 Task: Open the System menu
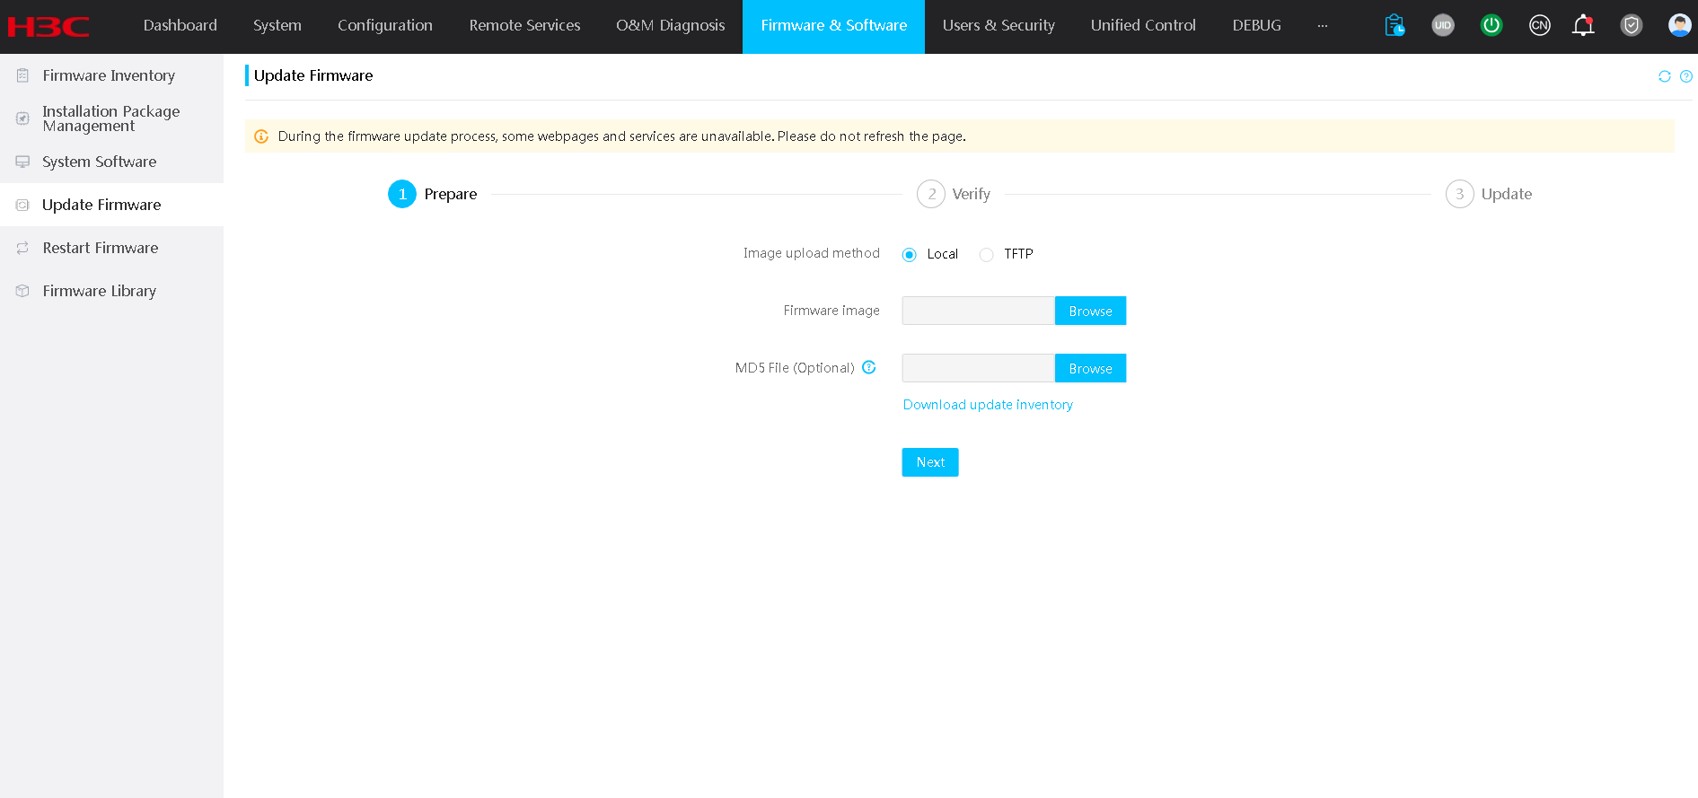277,26
